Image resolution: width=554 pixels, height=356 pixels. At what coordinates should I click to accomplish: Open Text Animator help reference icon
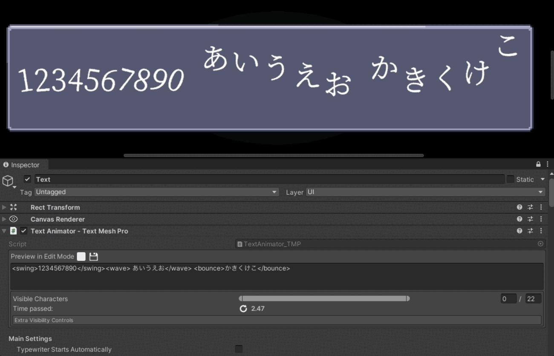pos(519,231)
